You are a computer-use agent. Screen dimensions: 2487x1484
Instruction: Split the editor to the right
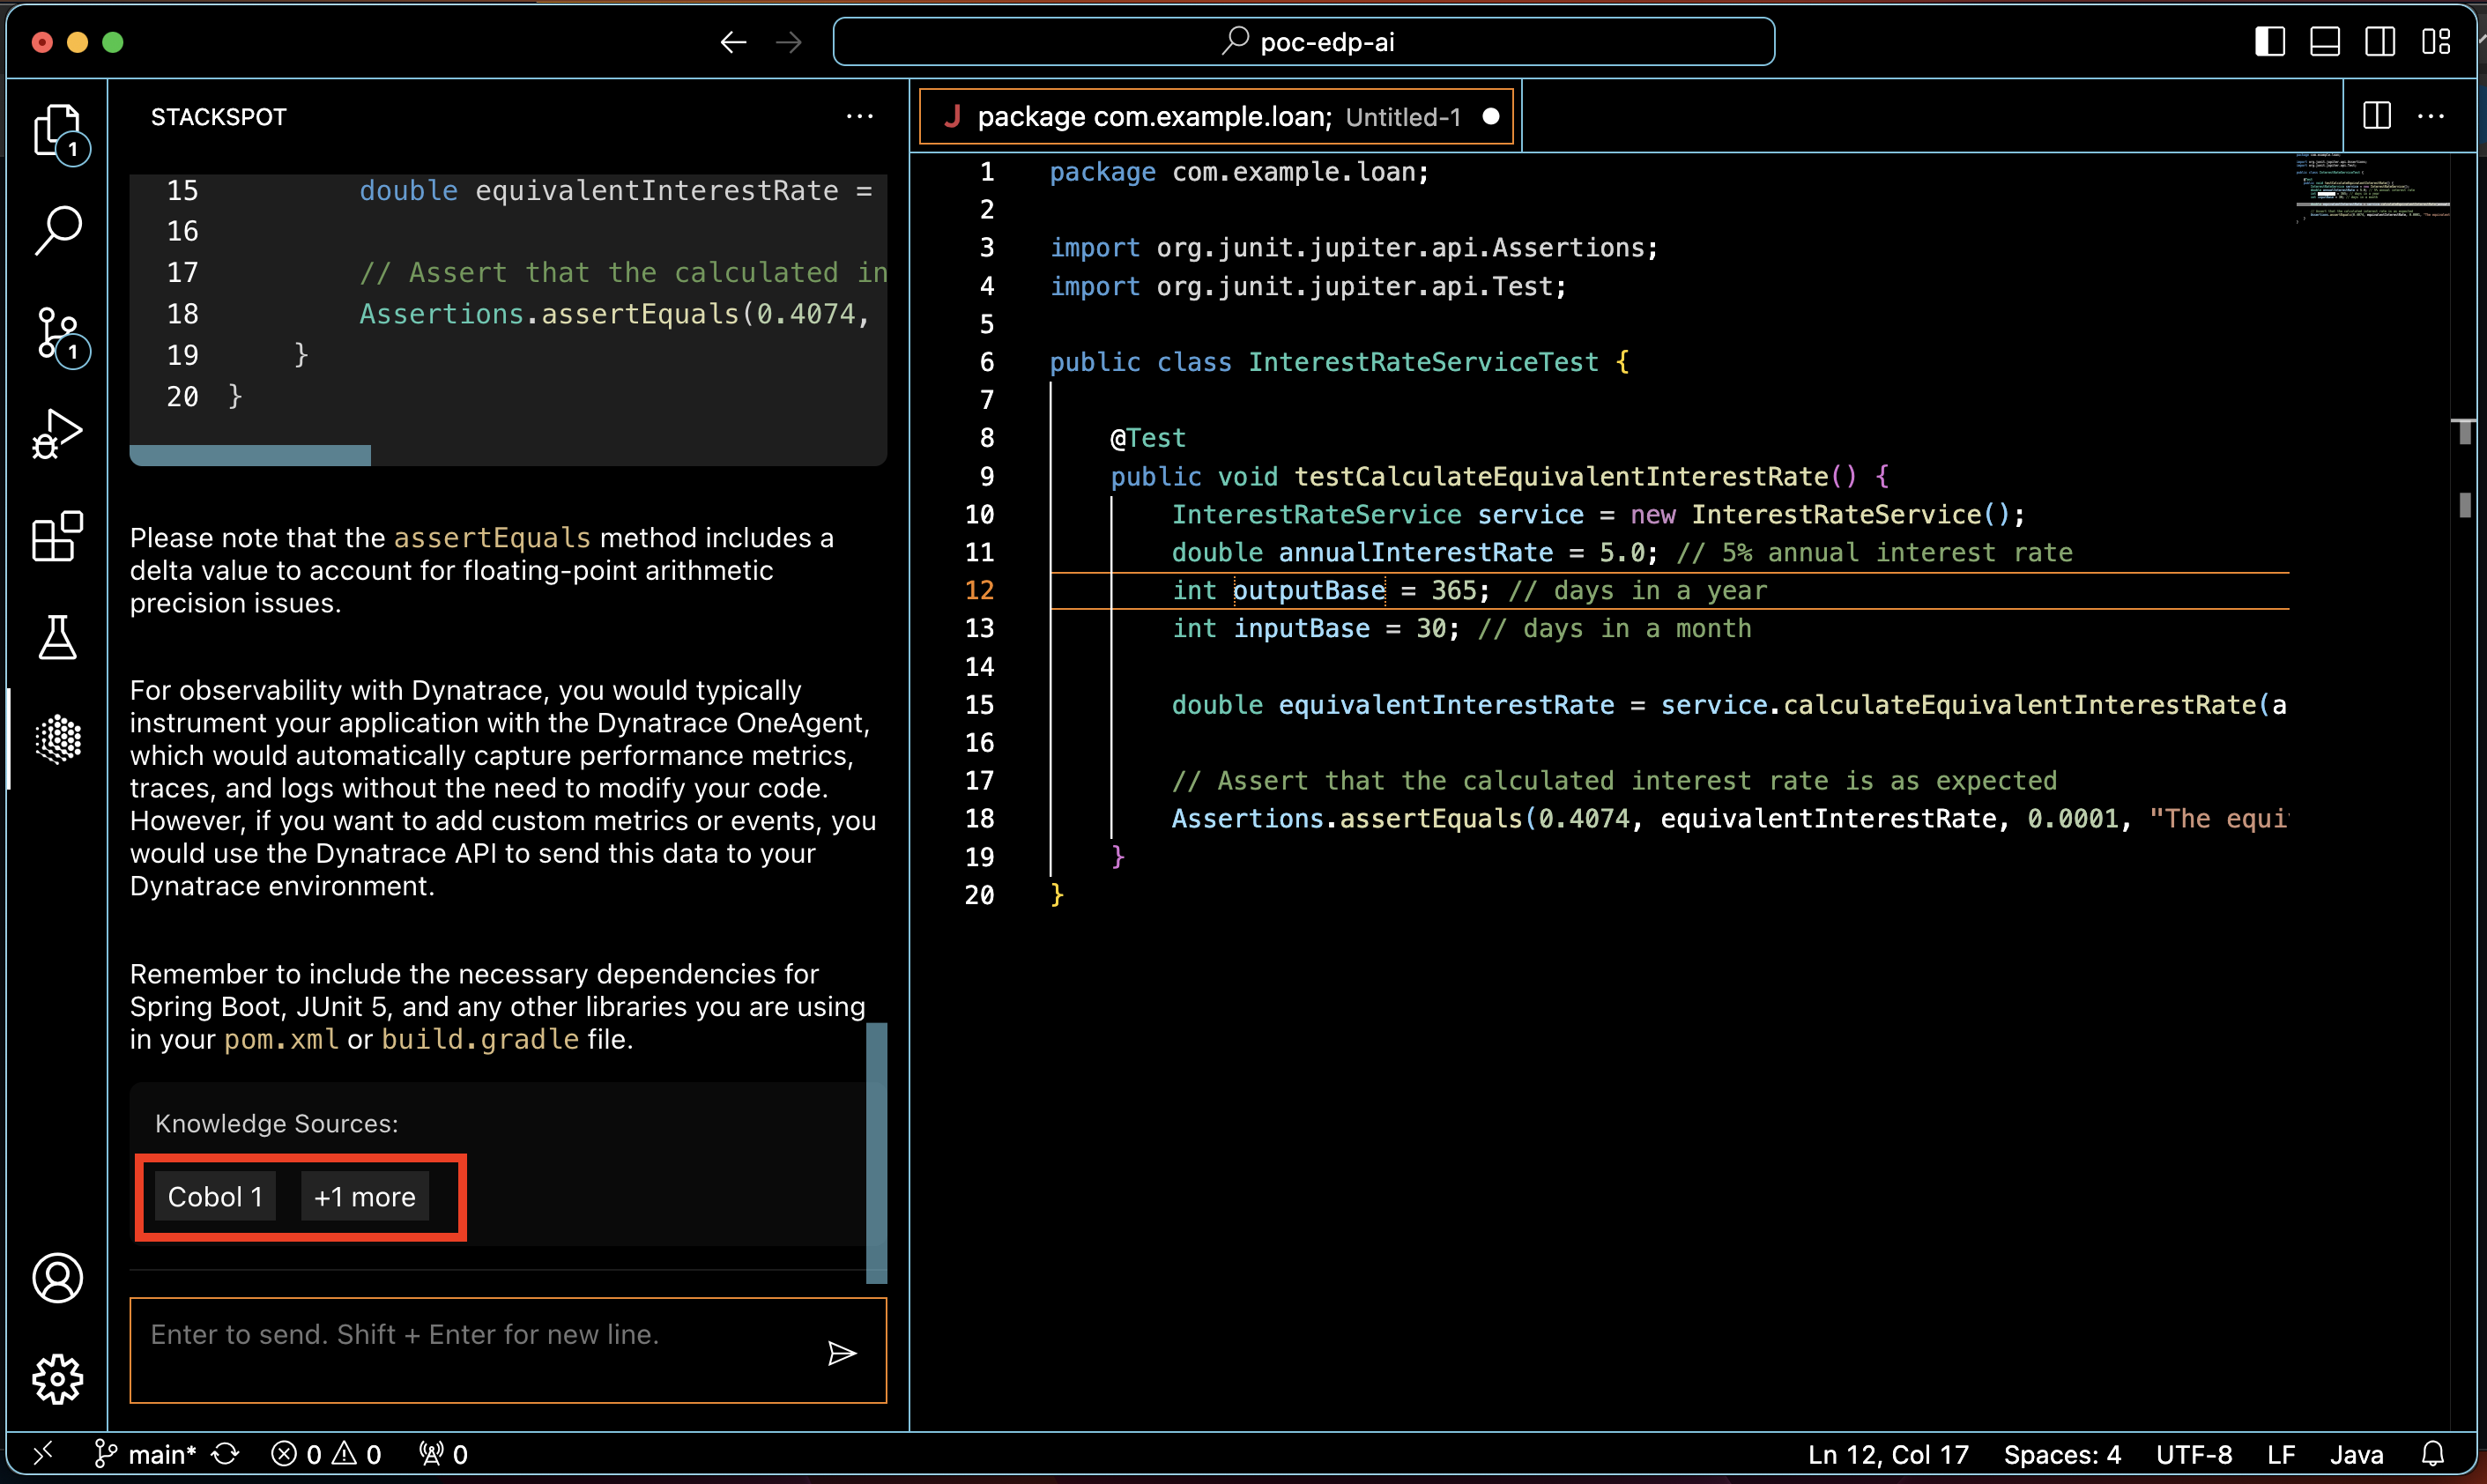[x=2376, y=116]
